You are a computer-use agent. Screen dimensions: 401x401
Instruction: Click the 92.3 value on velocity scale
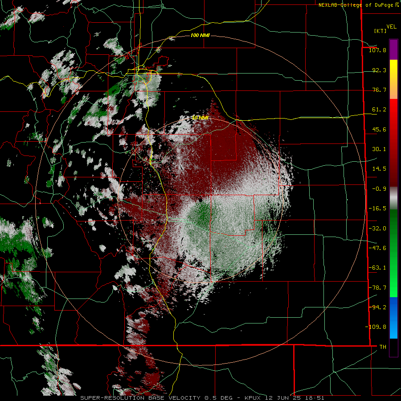(x=379, y=70)
